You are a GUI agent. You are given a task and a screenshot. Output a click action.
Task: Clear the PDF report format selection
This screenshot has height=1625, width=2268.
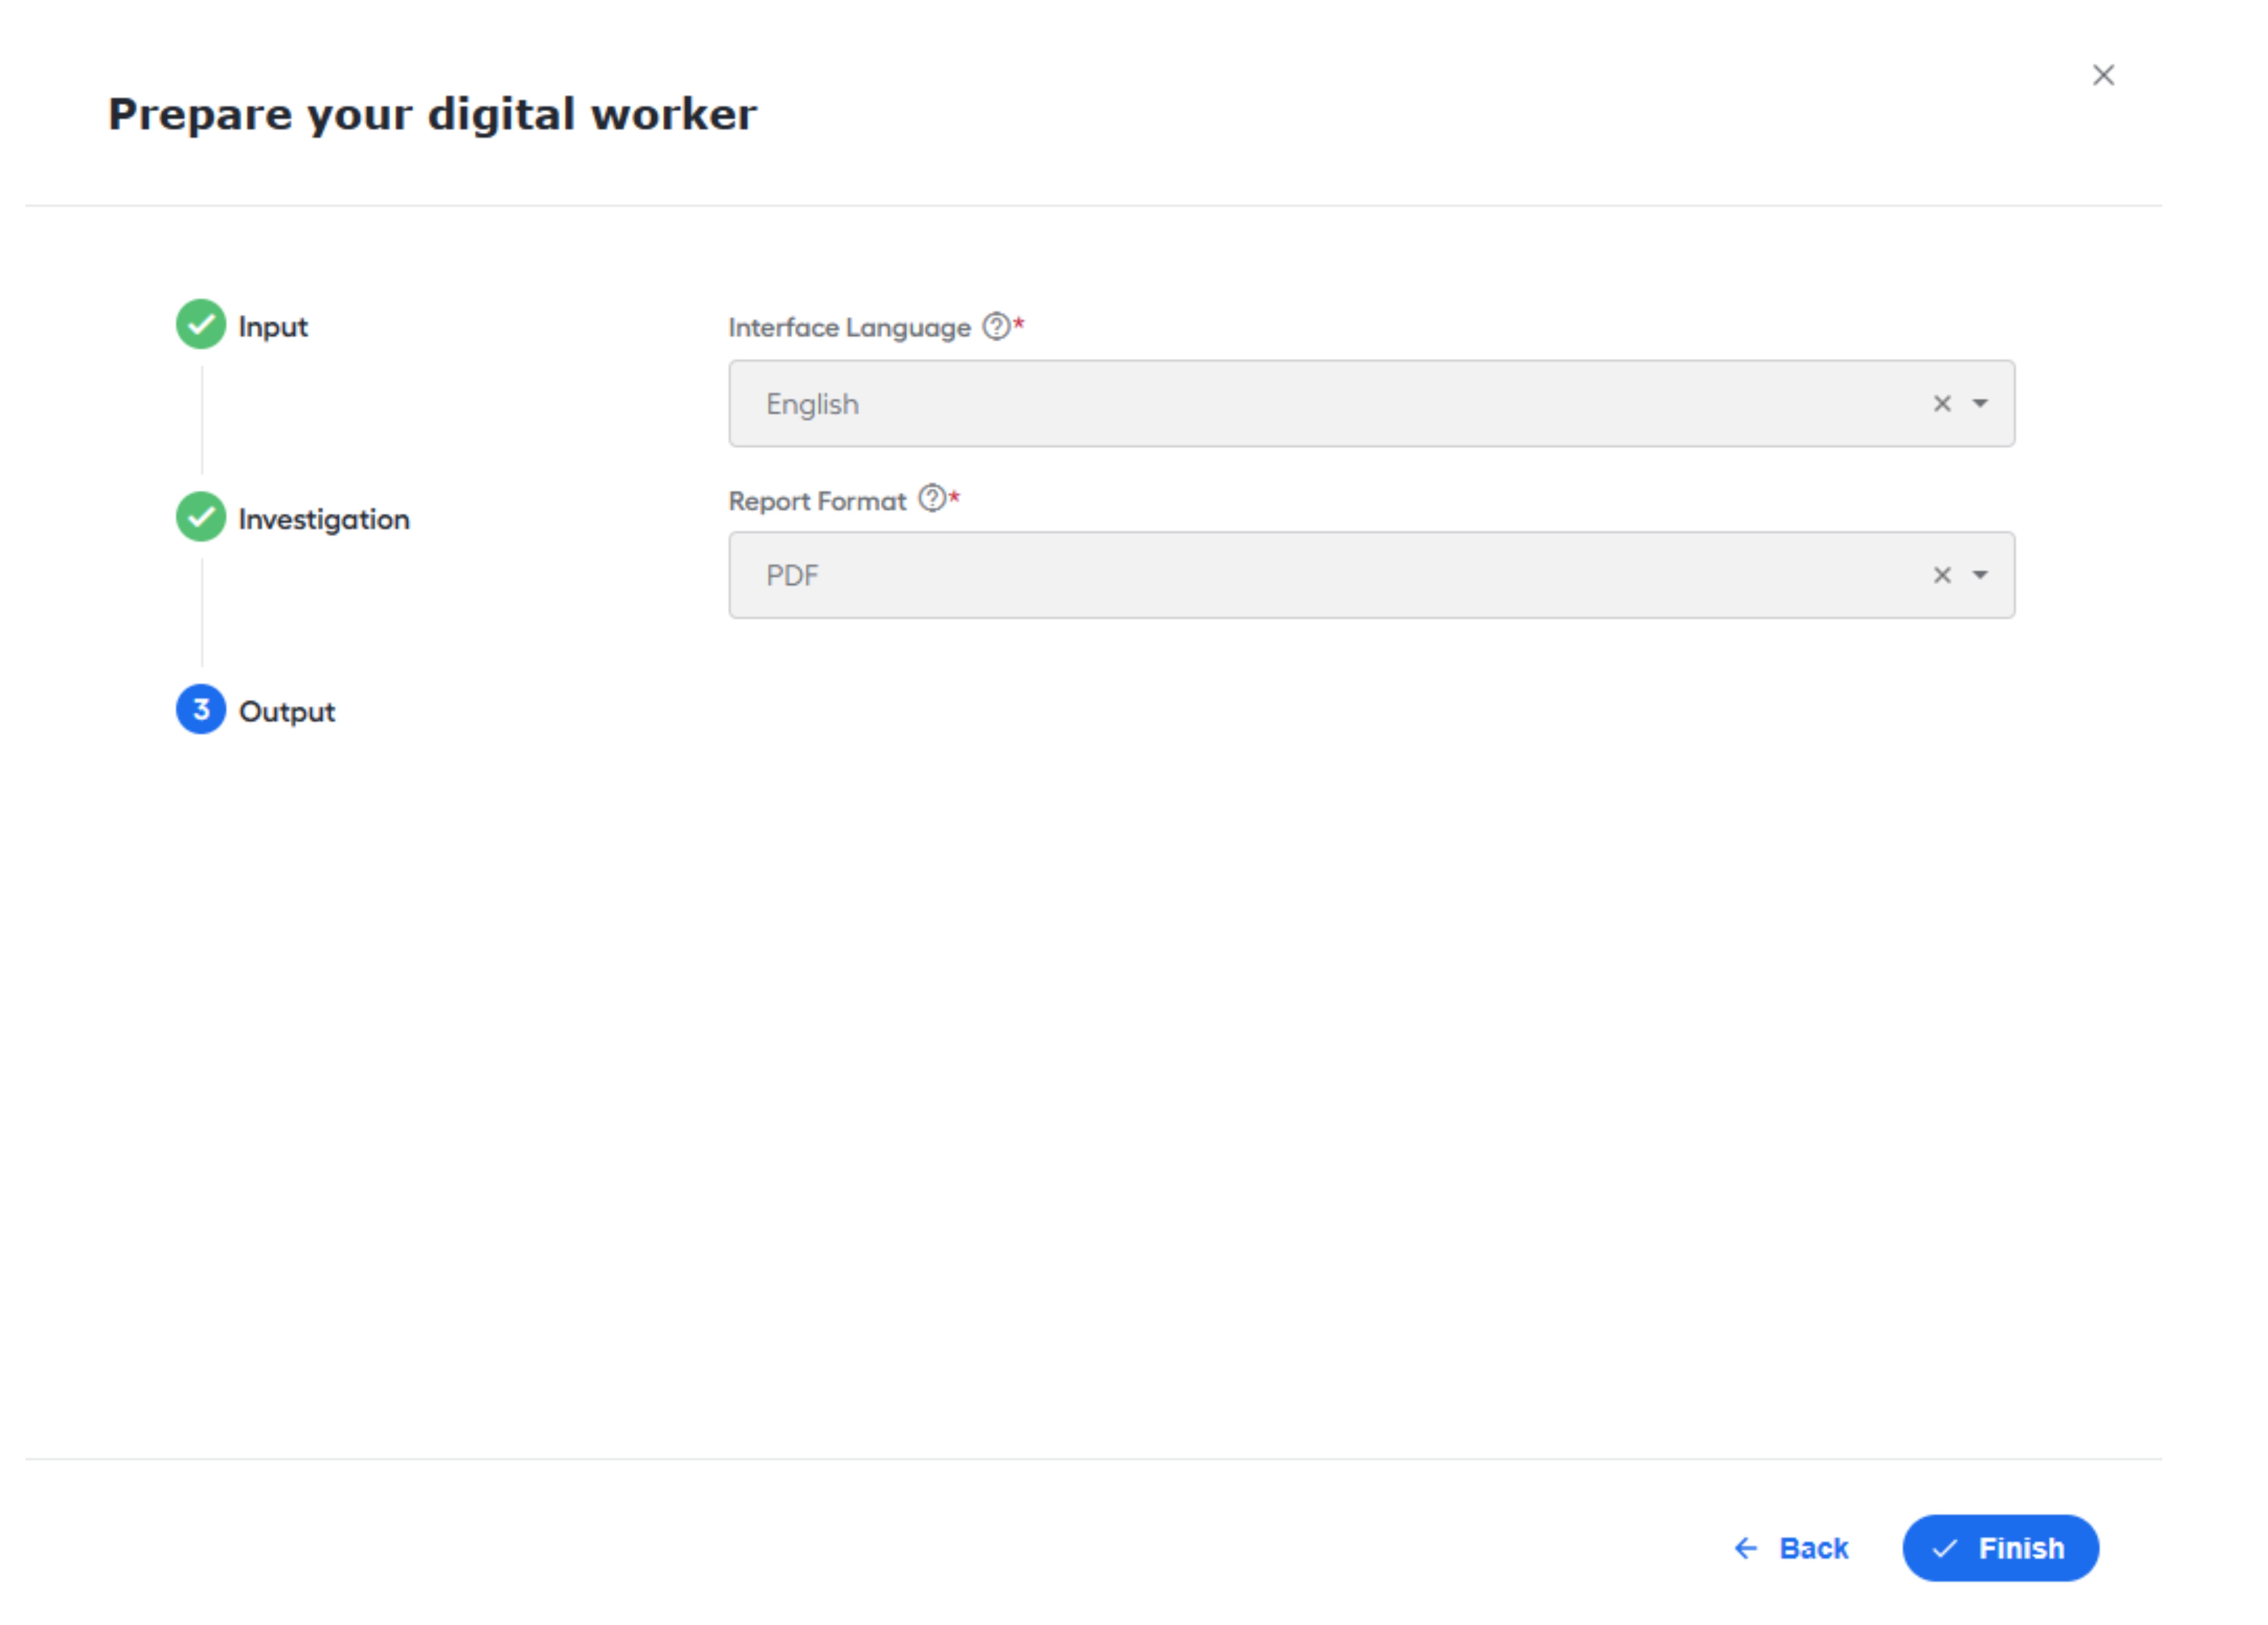1942,575
